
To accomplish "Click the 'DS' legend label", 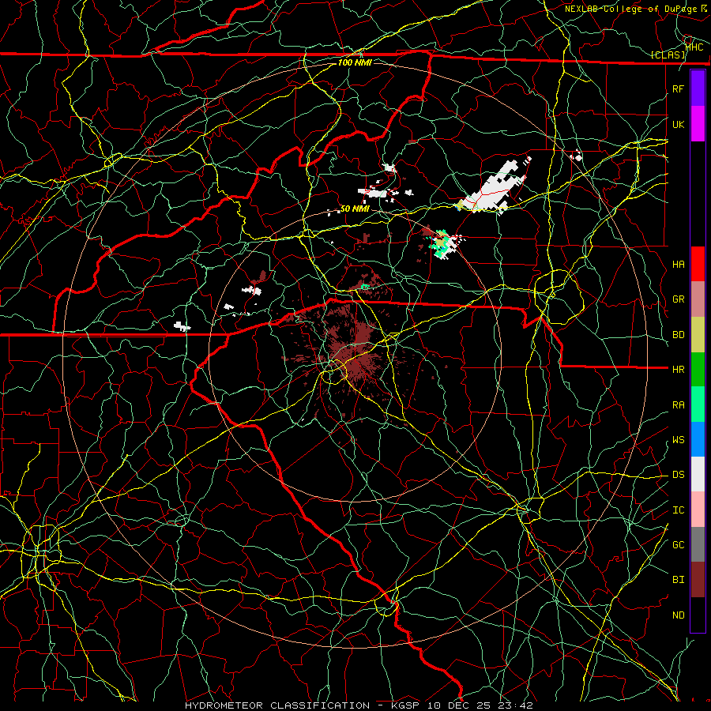I will pos(679,474).
